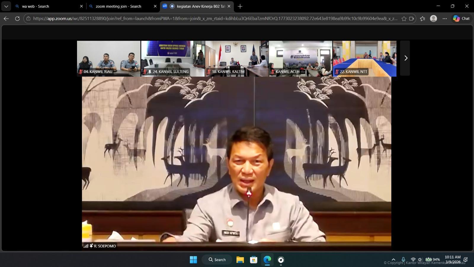Image resolution: width=474 pixels, height=267 pixels.
Task: Refresh the Zoom meeting page
Action: pos(17,18)
